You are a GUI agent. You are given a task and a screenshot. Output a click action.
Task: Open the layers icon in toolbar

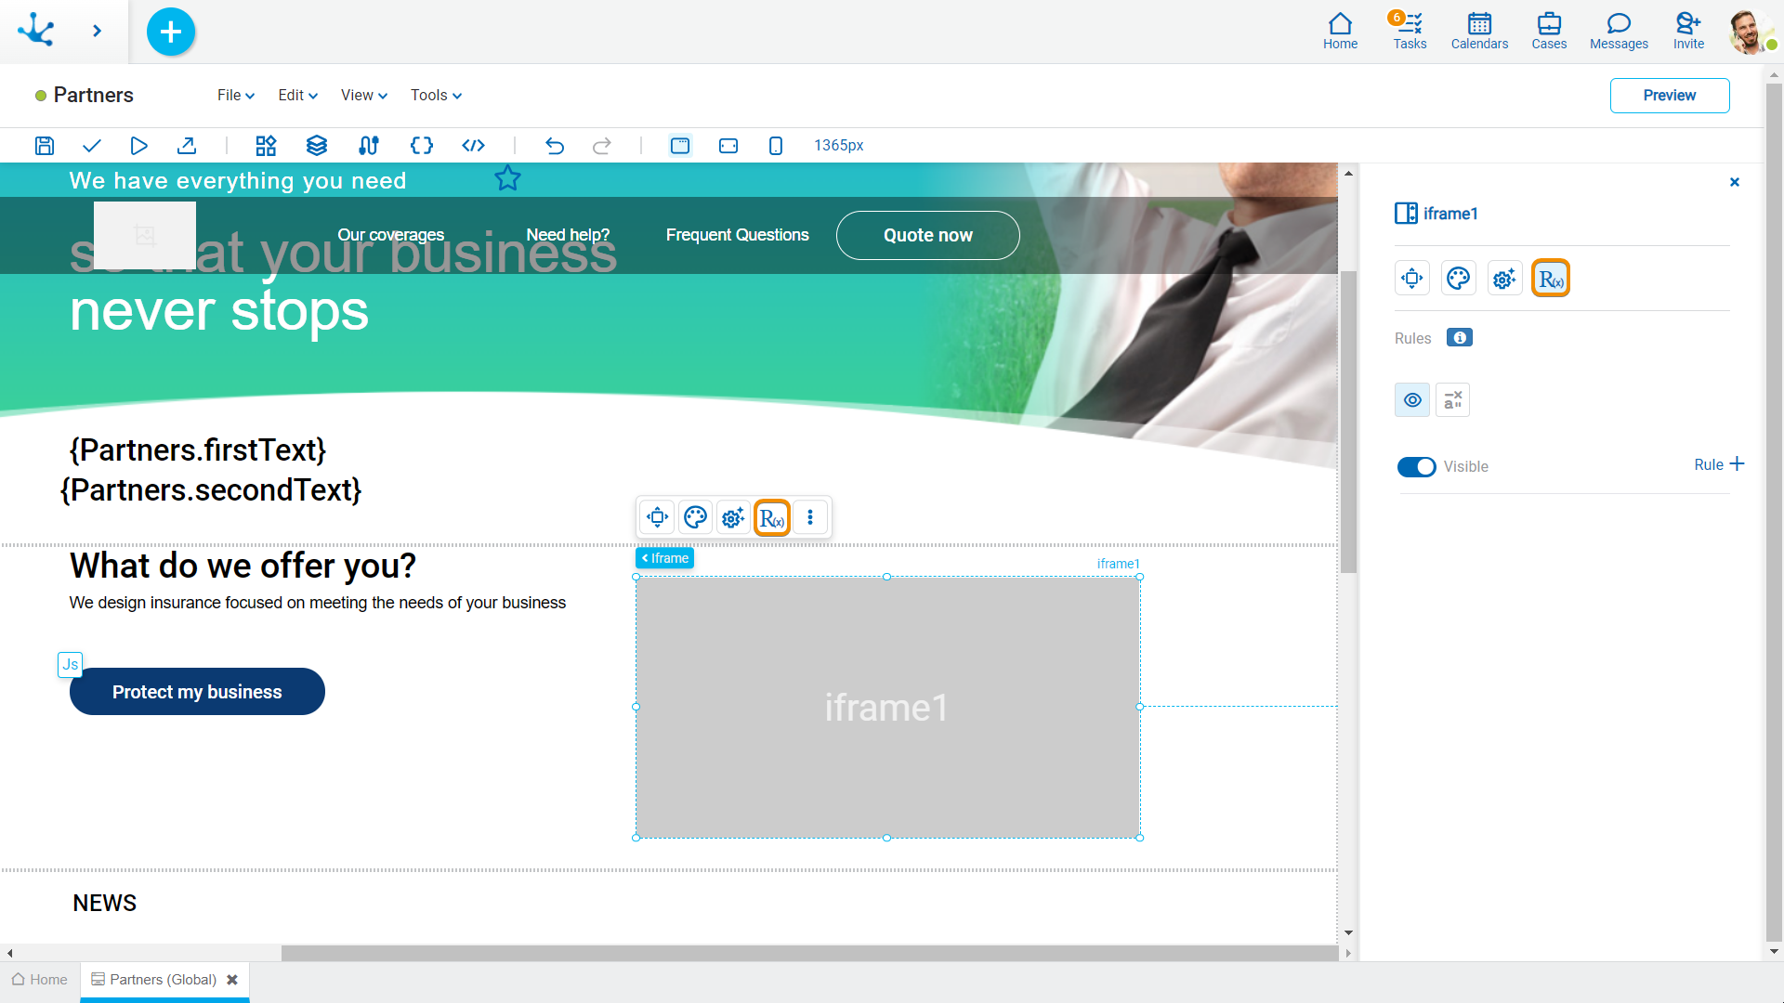click(x=317, y=145)
